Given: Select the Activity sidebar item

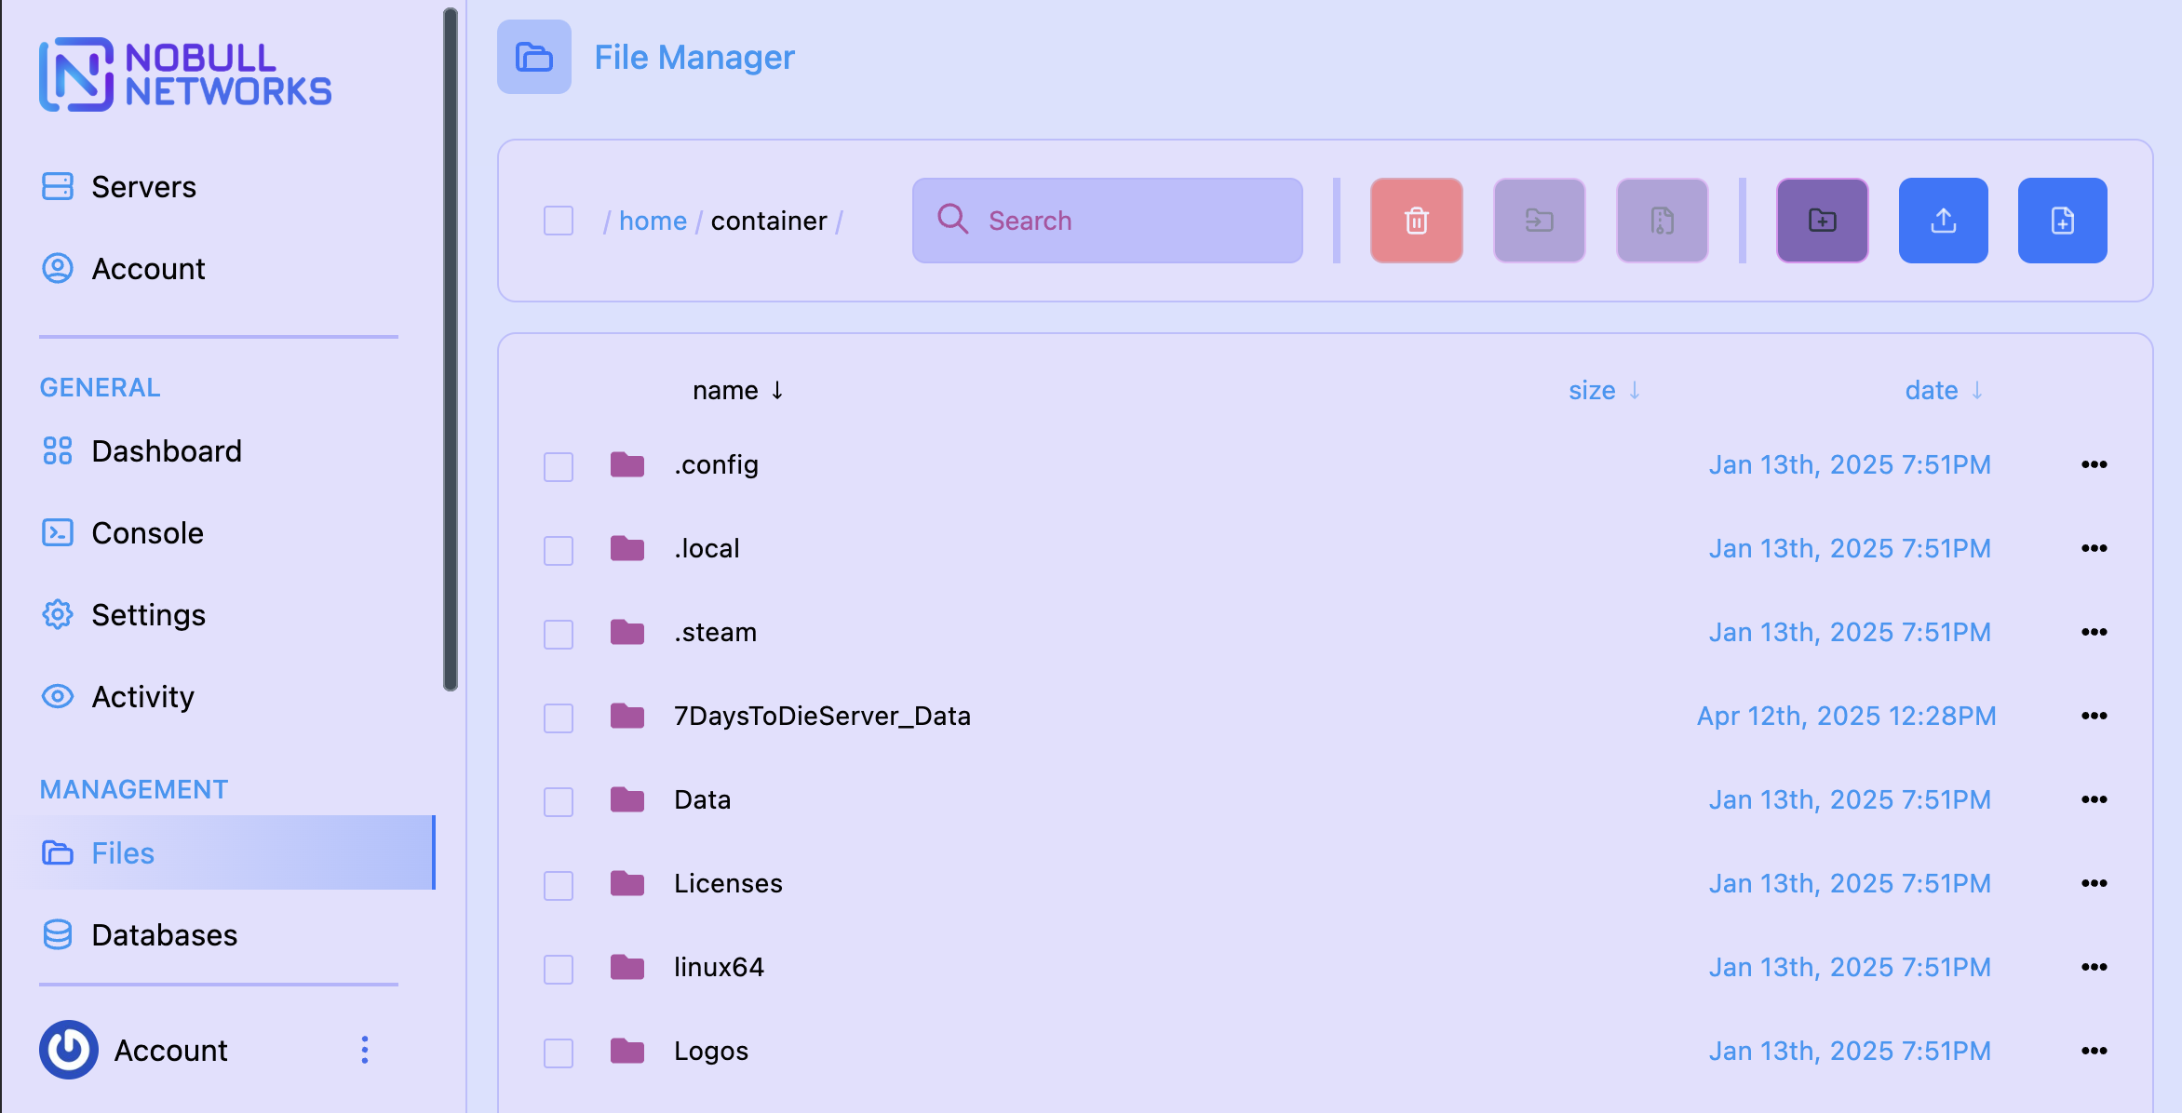Looking at the screenshot, I should click(142, 696).
